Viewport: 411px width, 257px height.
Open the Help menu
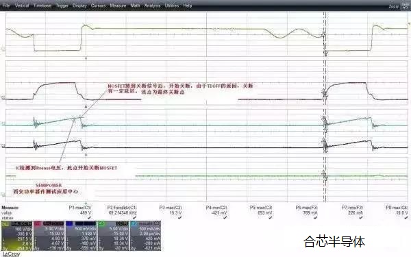click(188, 5)
